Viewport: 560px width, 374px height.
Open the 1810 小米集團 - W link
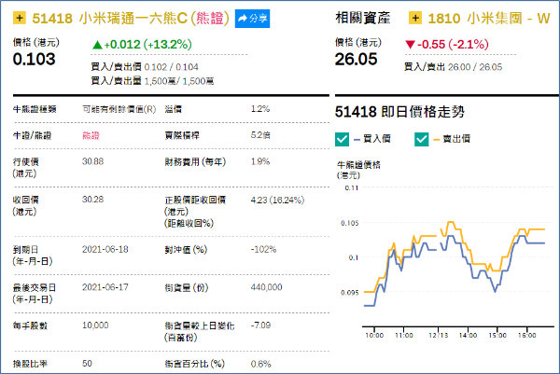[489, 19]
